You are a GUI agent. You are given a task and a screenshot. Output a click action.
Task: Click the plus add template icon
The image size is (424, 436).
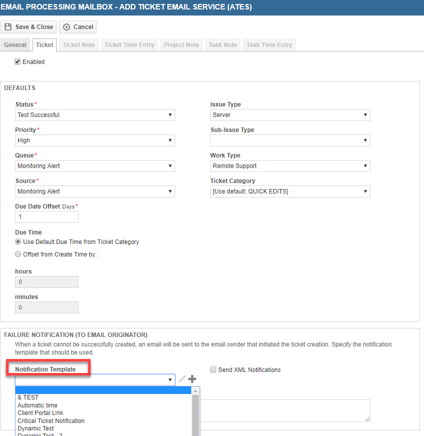[192, 379]
